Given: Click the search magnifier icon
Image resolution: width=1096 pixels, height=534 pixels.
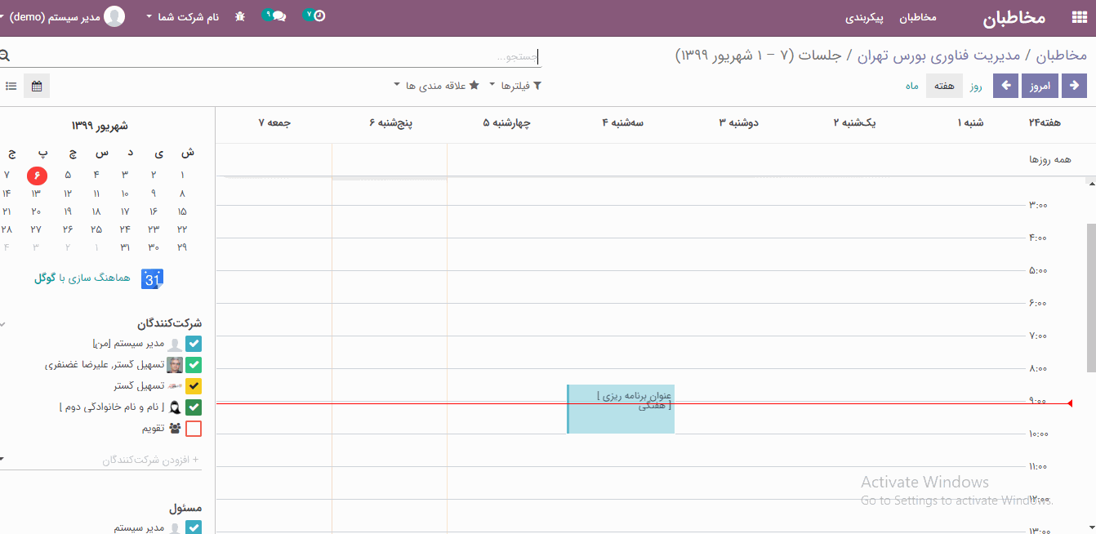Looking at the screenshot, I should point(5,56).
